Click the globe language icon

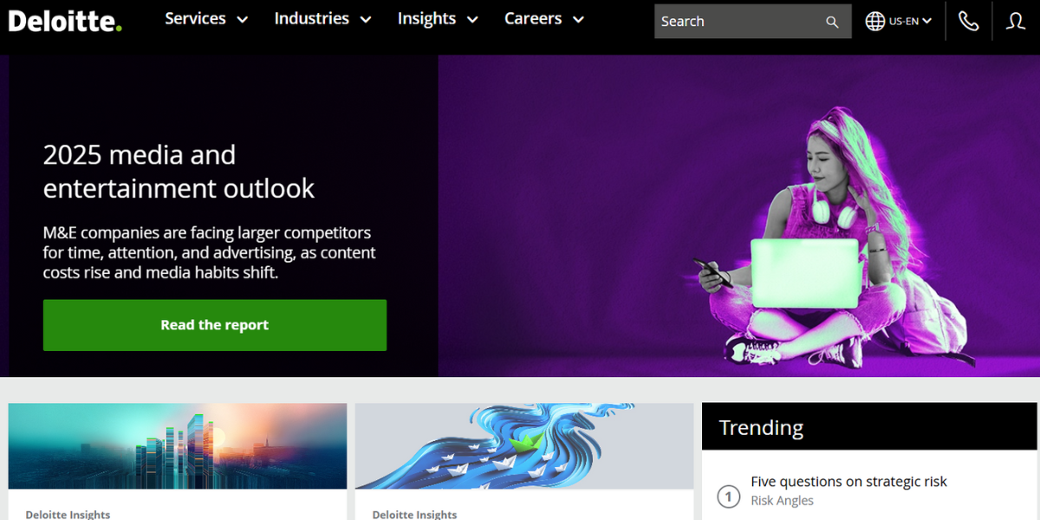[x=875, y=22]
